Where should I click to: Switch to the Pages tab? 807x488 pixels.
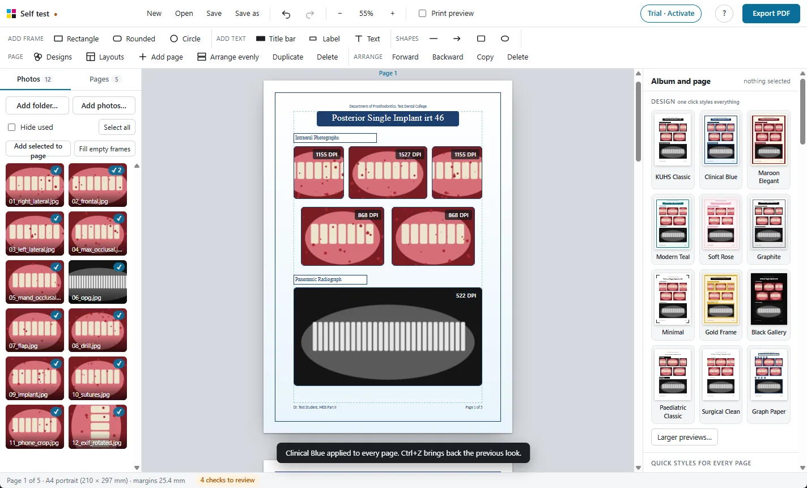(x=105, y=79)
